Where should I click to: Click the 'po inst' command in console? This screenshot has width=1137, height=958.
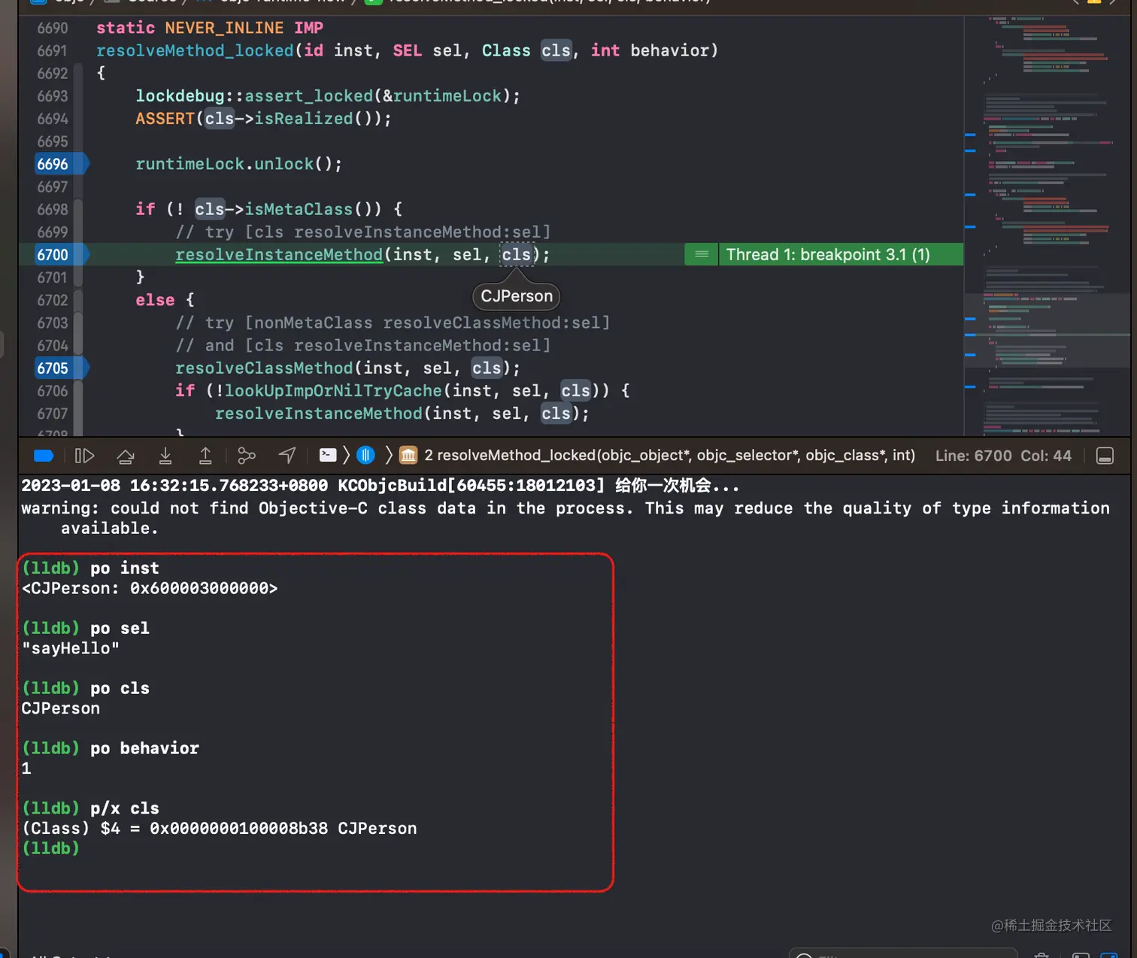[125, 568]
